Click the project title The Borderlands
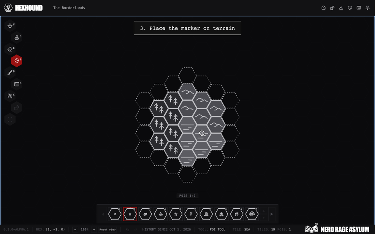This screenshot has width=375, height=234. coord(69,8)
